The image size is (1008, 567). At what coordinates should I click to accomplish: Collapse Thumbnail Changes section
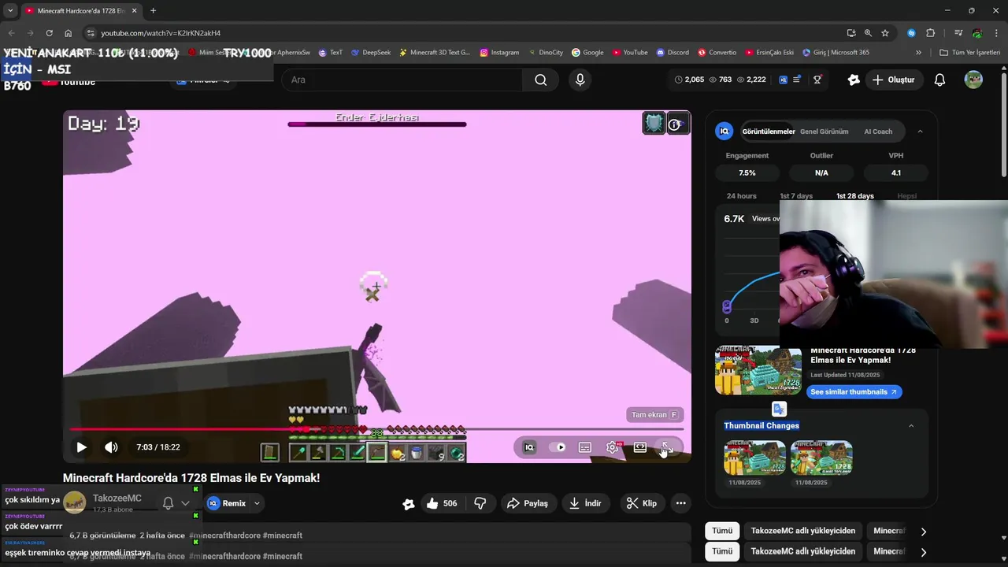coord(911,426)
